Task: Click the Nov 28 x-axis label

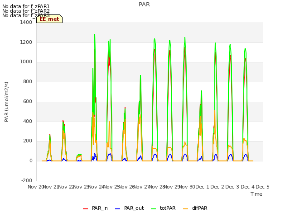Action: click(157, 187)
